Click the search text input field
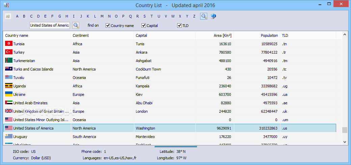The image size is (351, 165). point(50,25)
